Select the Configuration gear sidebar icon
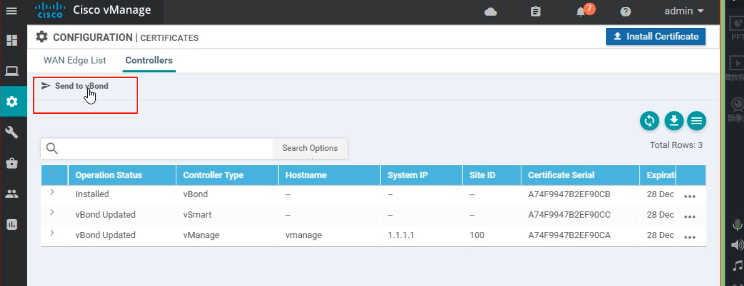Viewport: 744px width, 286px height. tap(12, 102)
